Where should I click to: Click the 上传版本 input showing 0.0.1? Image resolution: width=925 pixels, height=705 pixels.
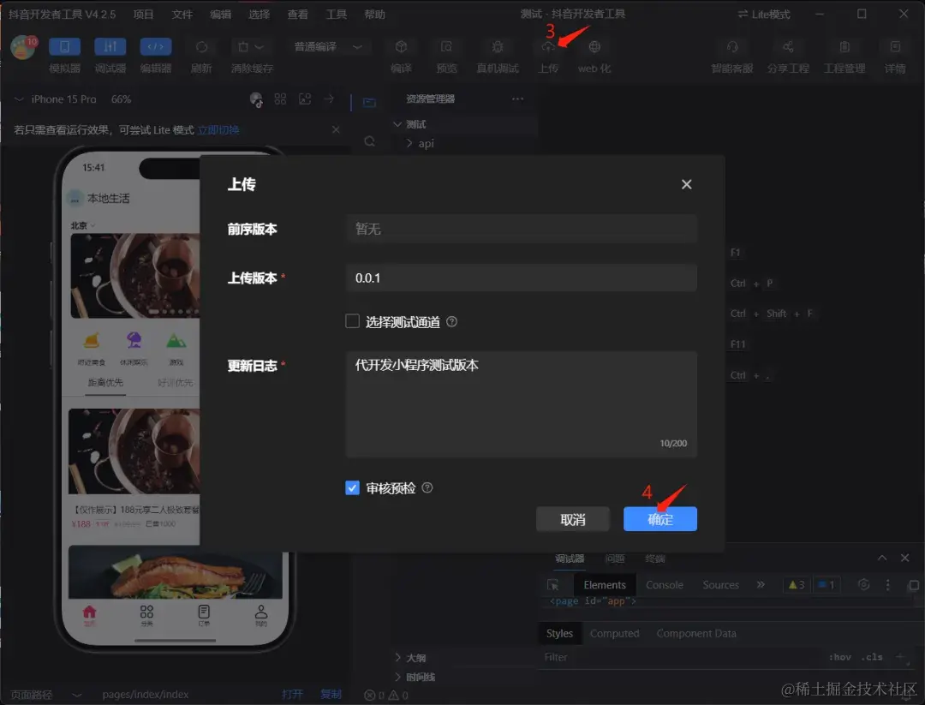(x=521, y=275)
